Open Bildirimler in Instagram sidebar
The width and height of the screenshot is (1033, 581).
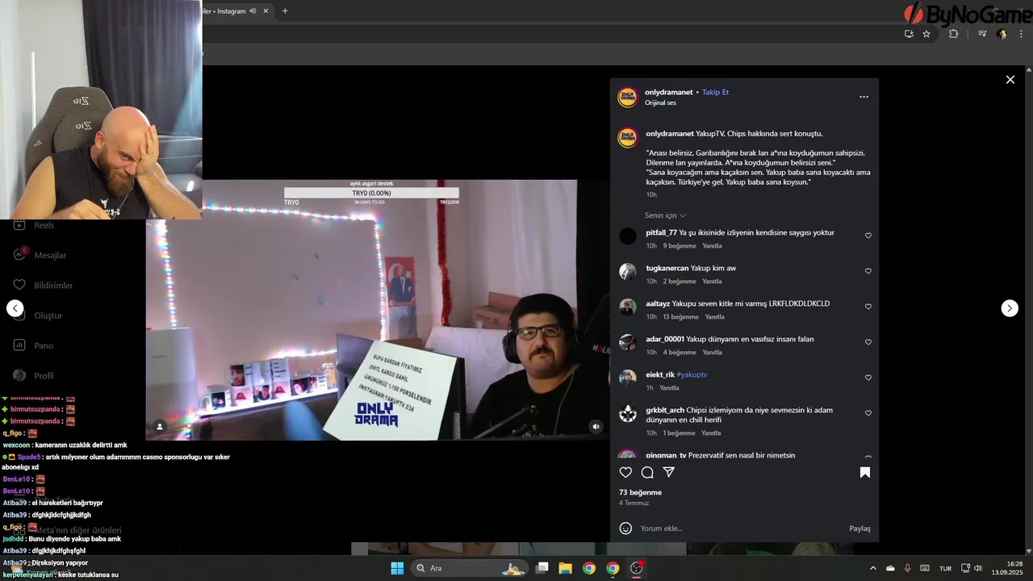pos(42,286)
